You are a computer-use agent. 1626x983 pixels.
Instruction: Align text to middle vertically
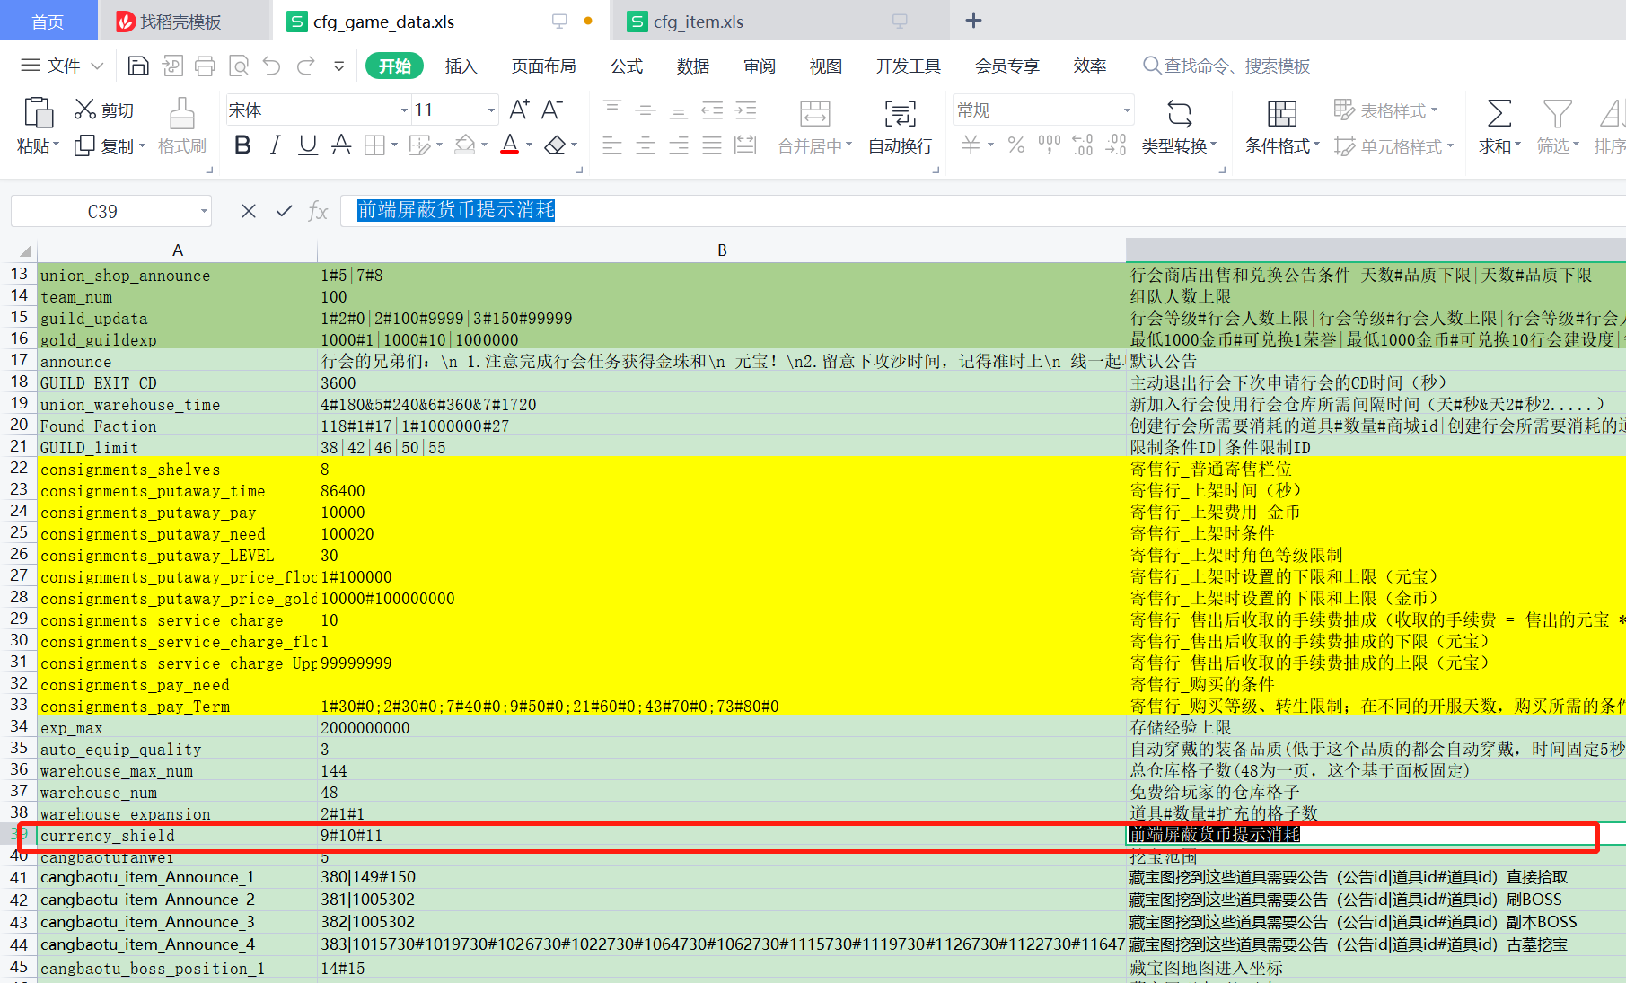(x=646, y=110)
